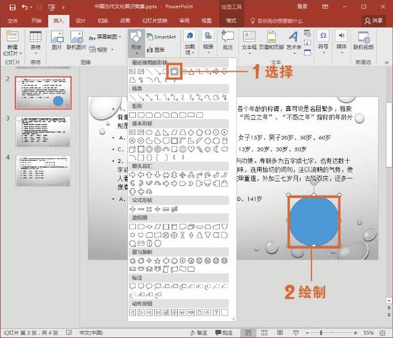Select the cloud shape in basic shapes
Screen dimensions: 393x338
224,149
